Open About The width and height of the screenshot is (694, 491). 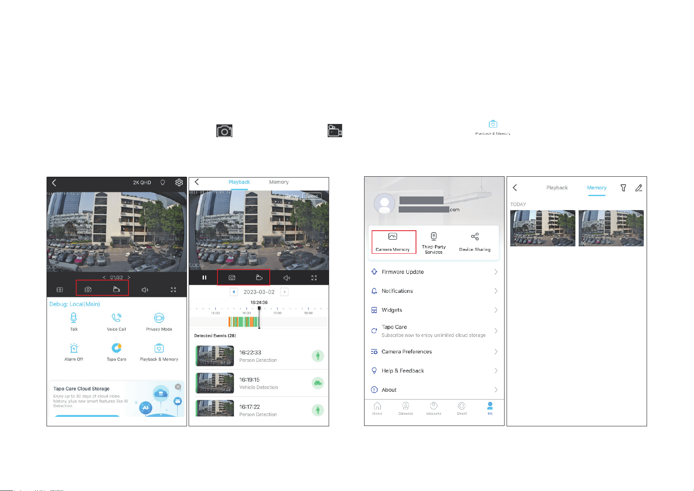434,390
